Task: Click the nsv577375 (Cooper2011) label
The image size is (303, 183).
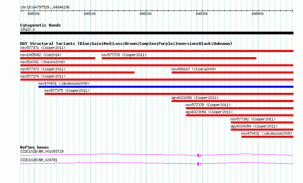Action: click(67, 90)
